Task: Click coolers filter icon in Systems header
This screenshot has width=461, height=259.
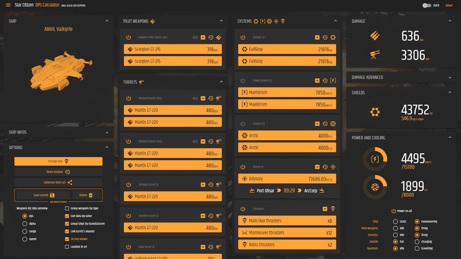Action: tap(269, 21)
